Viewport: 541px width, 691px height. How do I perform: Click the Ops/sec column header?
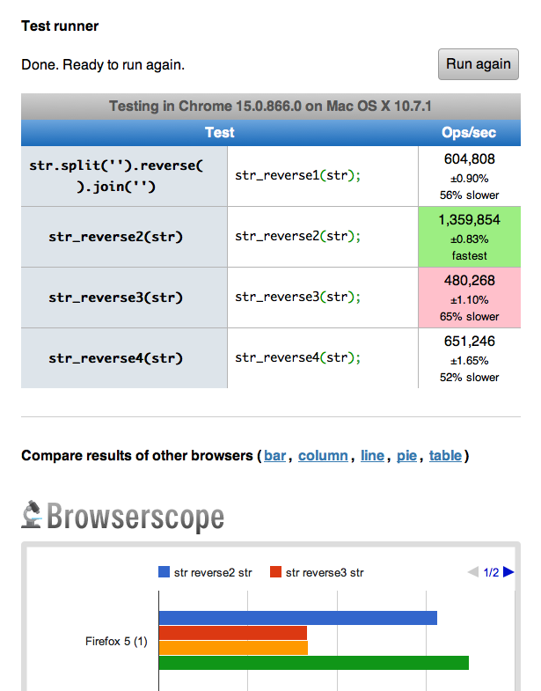point(469,133)
